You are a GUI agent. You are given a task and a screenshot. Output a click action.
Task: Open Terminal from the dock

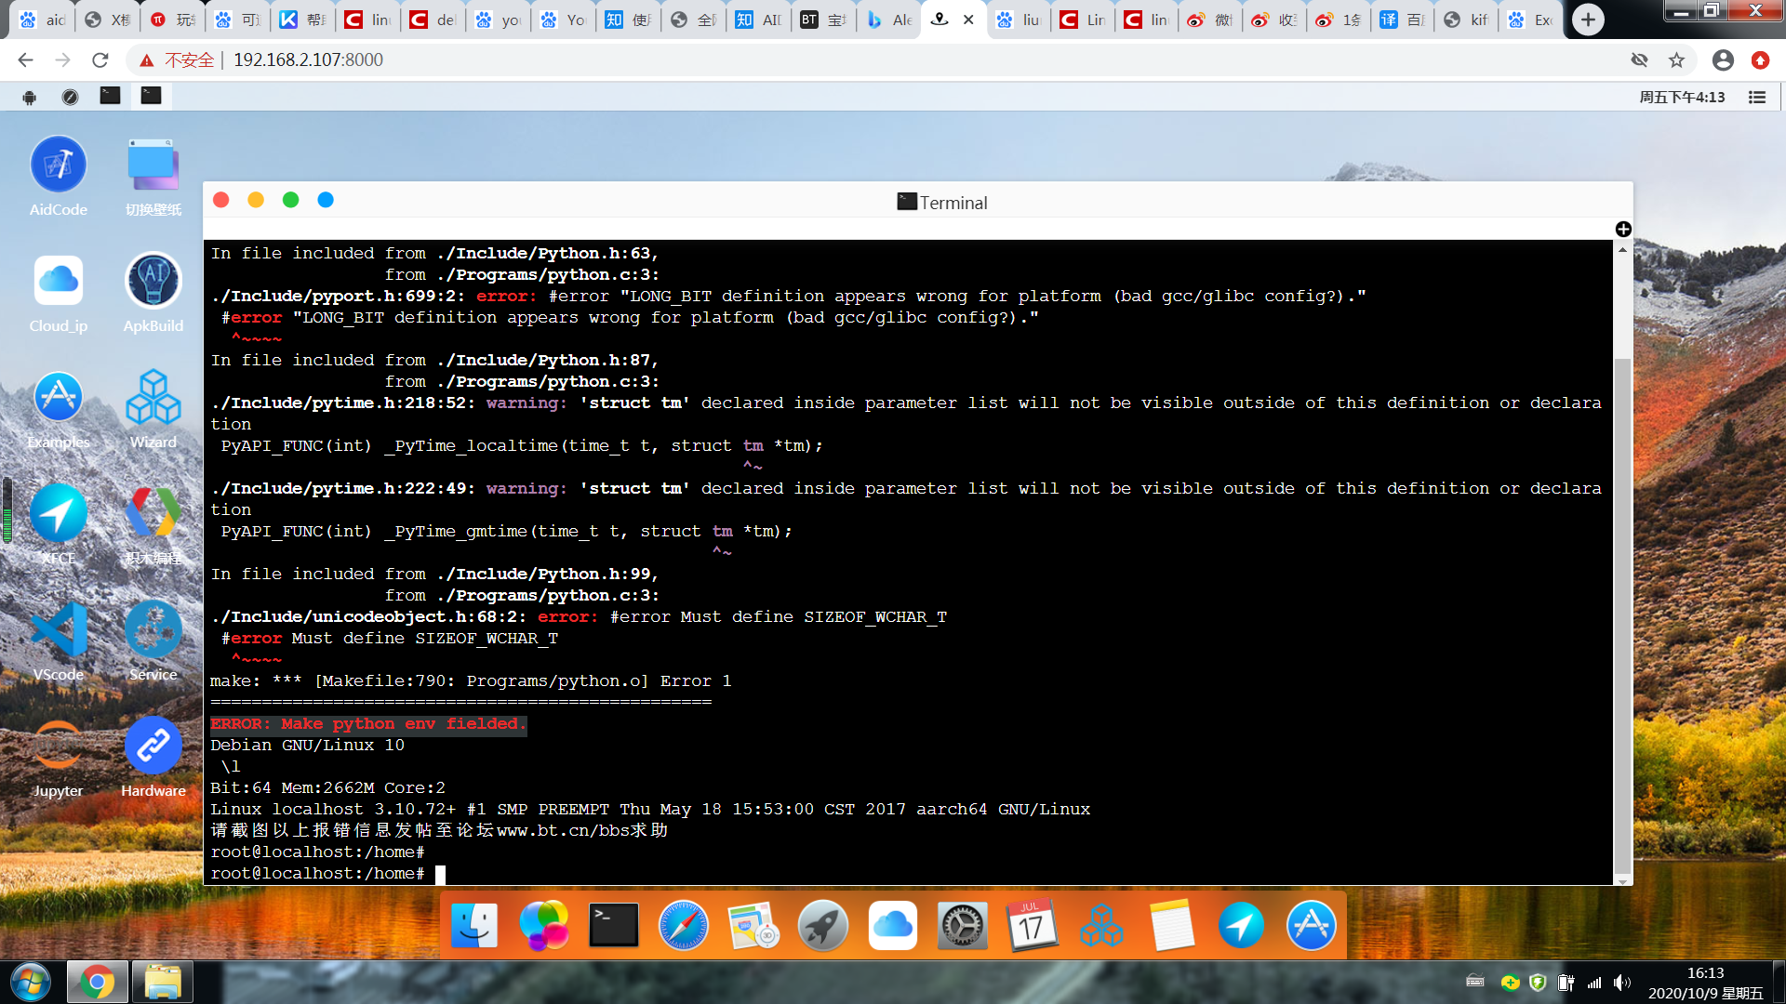614,926
